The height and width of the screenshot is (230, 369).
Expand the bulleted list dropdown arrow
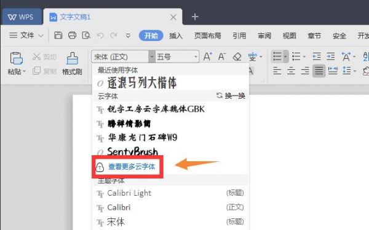285,56
